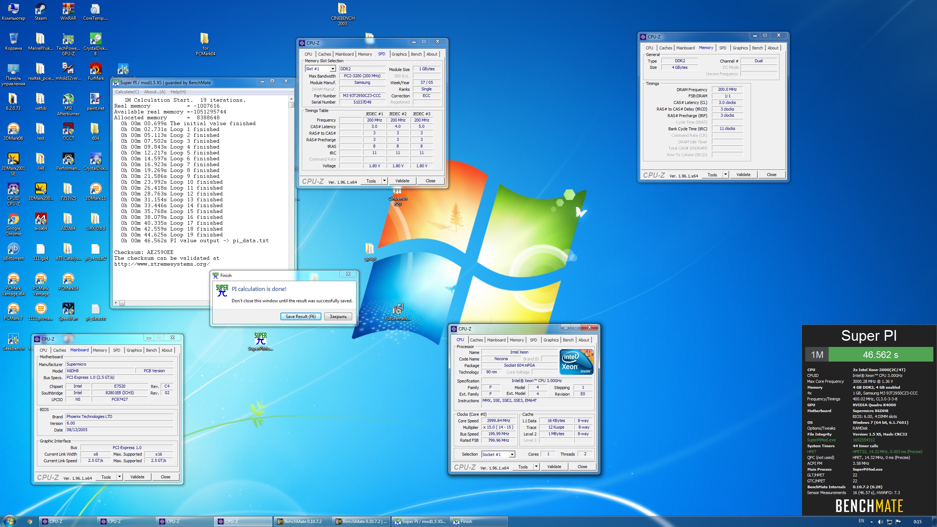Open the CoreTemp desktop shortcut
Viewport: 937px width, 527px height.
(x=96, y=12)
